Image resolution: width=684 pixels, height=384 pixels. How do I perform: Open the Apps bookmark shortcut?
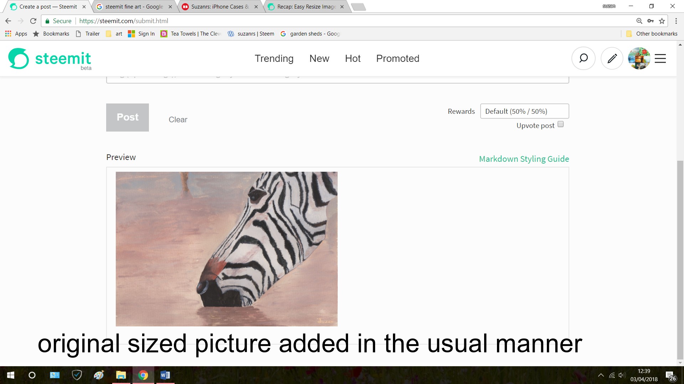coord(16,34)
